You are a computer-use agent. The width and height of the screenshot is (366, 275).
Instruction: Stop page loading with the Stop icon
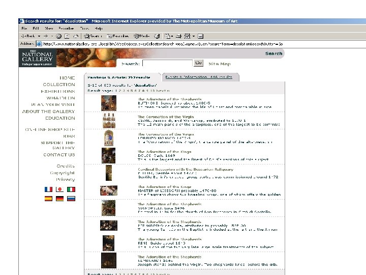[59, 36]
